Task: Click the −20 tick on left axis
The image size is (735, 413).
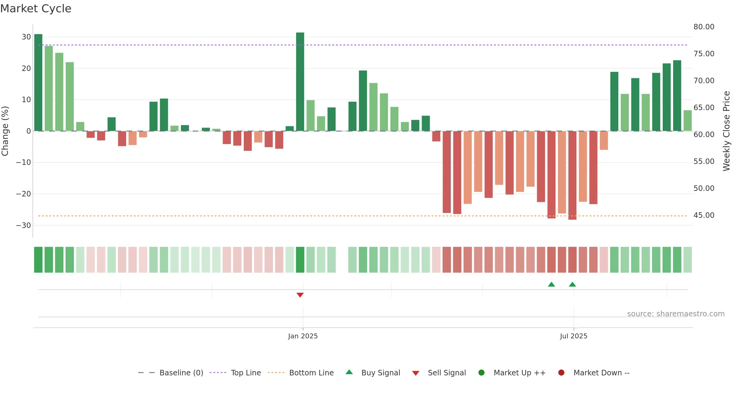Action: click(24, 194)
